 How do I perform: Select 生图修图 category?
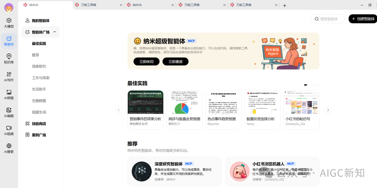[x=39, y=100]
